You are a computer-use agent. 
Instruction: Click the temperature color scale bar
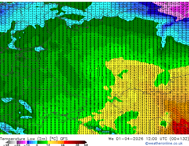[x=46, y=142]
